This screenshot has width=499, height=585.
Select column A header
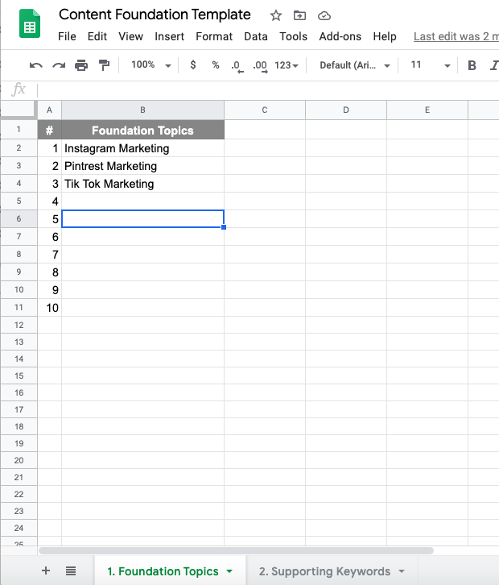[x=50, y=110]
